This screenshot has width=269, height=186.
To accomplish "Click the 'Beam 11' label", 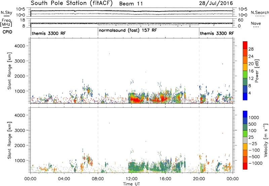I will coord(131,4).
